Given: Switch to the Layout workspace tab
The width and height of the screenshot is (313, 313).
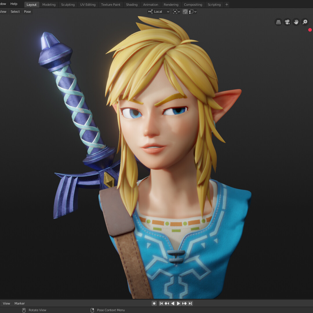Looking at the screenshot, I should tap(32, 5).
